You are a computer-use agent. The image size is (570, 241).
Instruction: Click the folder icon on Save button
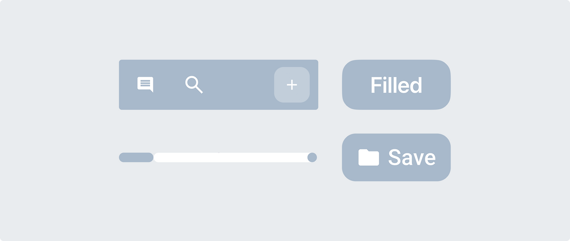pos(368,157)
